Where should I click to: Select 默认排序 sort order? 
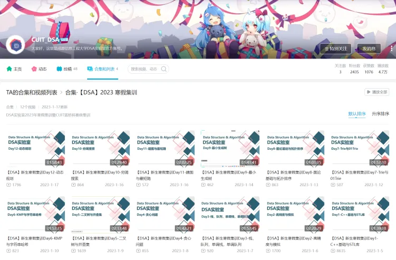coord(356,114)
